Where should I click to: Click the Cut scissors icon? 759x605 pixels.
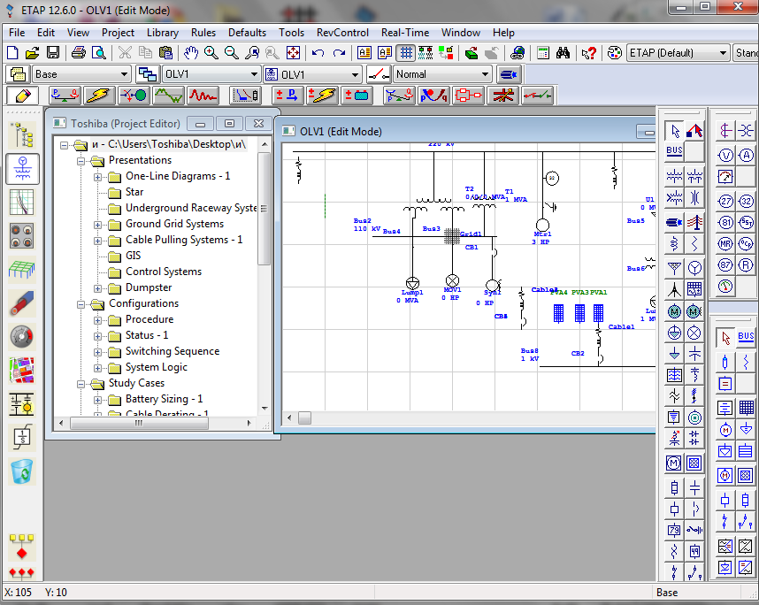(125, 53)
